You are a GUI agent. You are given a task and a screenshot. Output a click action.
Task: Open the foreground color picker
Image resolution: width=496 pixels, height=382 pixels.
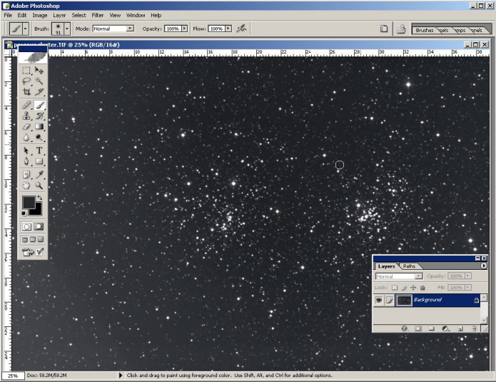click(x=29, y=202)
